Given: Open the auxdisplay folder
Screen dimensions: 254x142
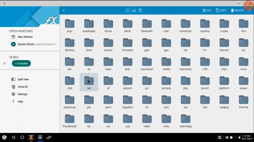Looking at the screenshot, I should [x=89, y=26].
